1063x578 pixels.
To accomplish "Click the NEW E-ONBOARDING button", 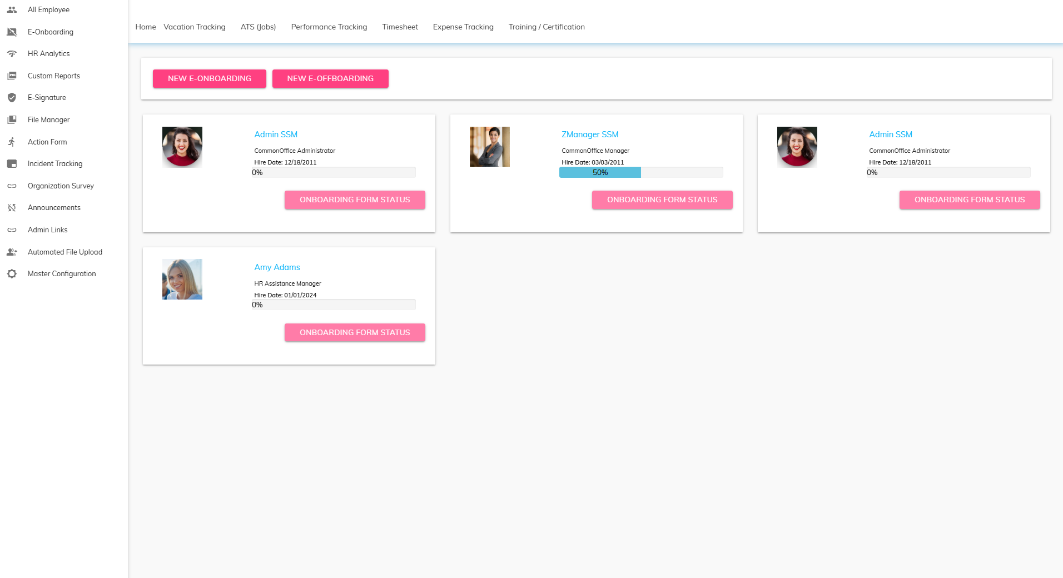I will 210,78.
